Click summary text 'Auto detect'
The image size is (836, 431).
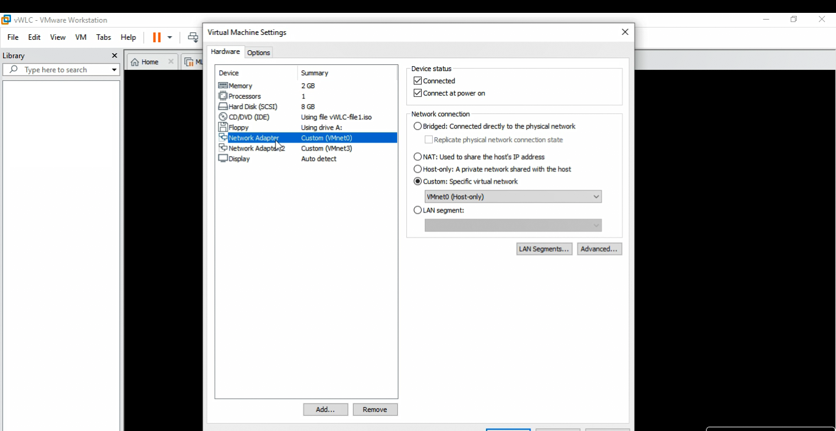[x=319, y=159]
